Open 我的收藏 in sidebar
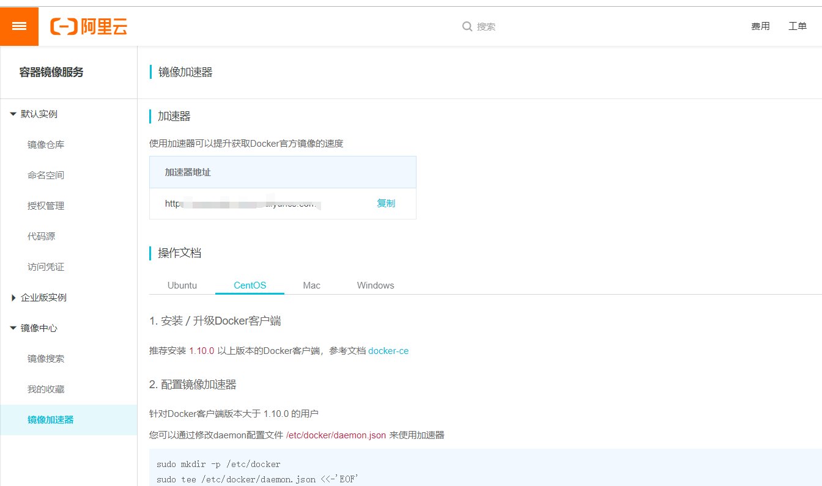The width and height of the screenshot is (822, 486). tap(46, 389)
